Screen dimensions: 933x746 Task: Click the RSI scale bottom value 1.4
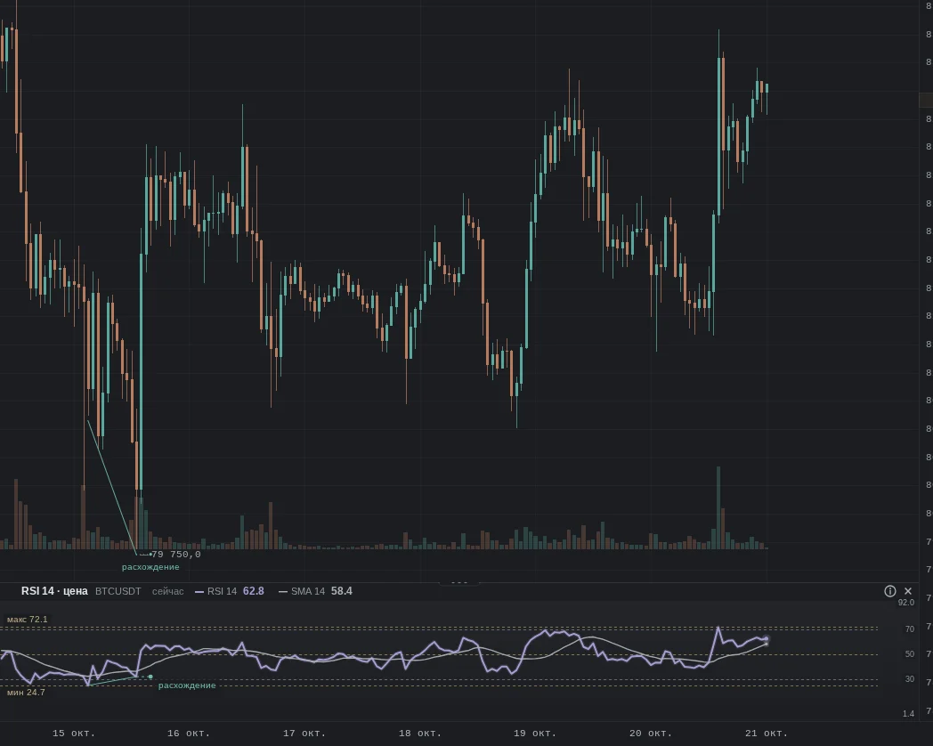click(908, 714)
